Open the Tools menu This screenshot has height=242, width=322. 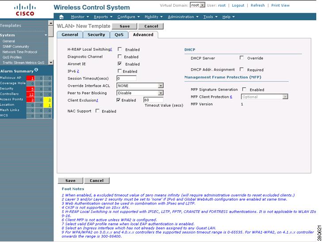tap(210, 17)
